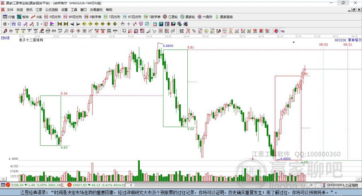The height and width of the screenshot is (196, 362).
Task: Open the 浏览 menu
Action: (20, 10)
